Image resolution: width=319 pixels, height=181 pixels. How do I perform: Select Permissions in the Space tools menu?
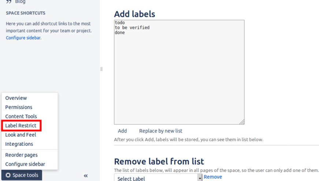(x=19, y=107)
